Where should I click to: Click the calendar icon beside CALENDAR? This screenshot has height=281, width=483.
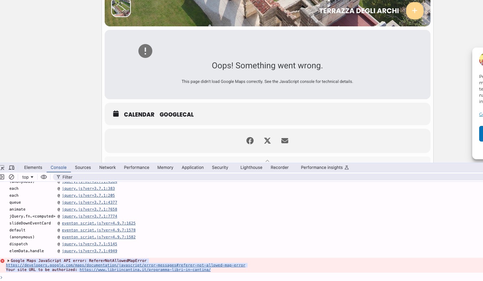click(116, 114)
